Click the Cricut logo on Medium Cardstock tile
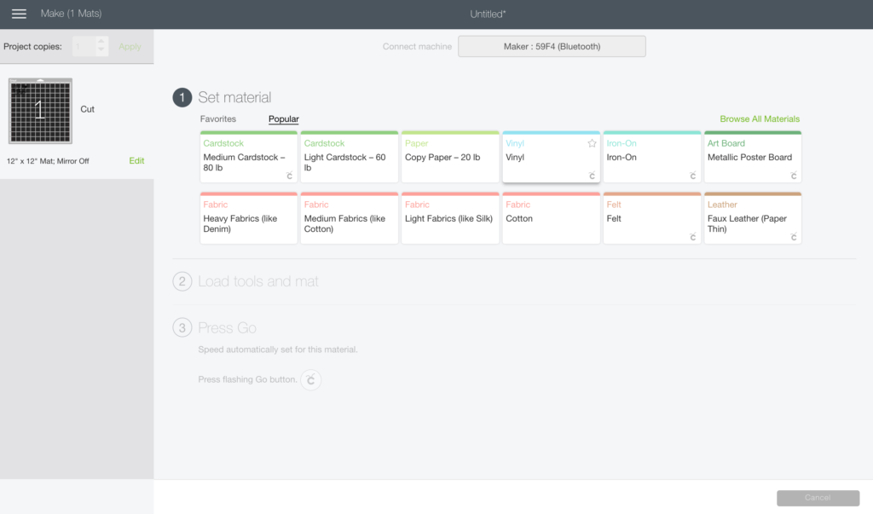Viewport: 873px width, 514px height. pos(290,176)
